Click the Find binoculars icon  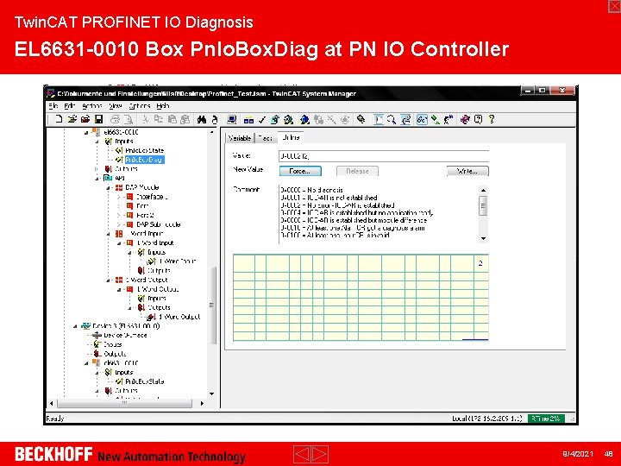(202, 119)
